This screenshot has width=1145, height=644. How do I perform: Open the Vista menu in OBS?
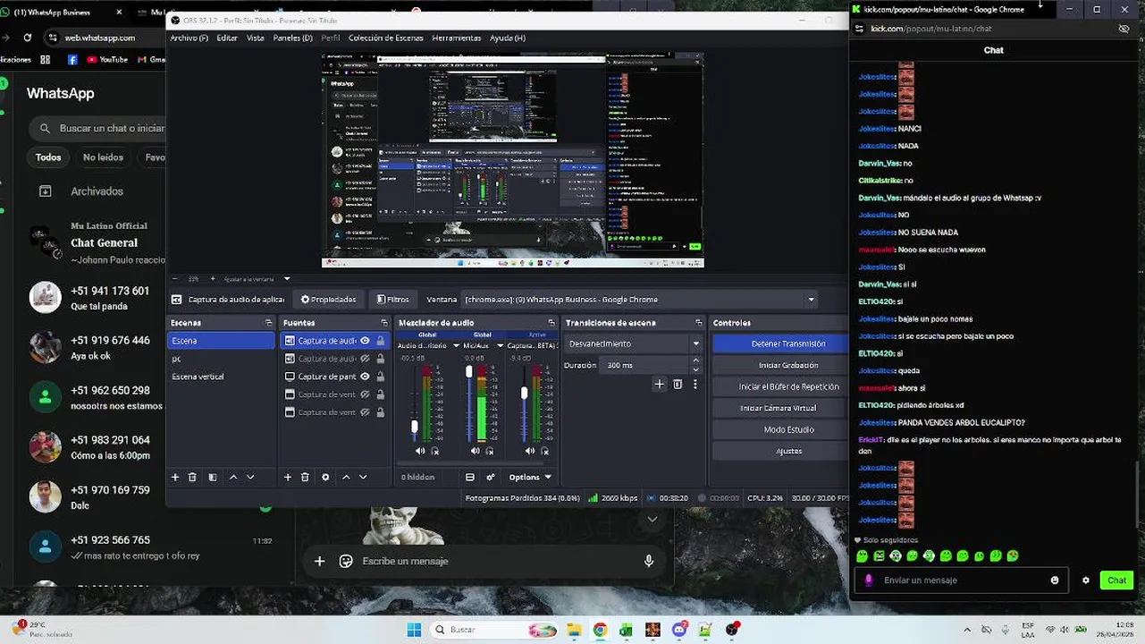point(255,38)
